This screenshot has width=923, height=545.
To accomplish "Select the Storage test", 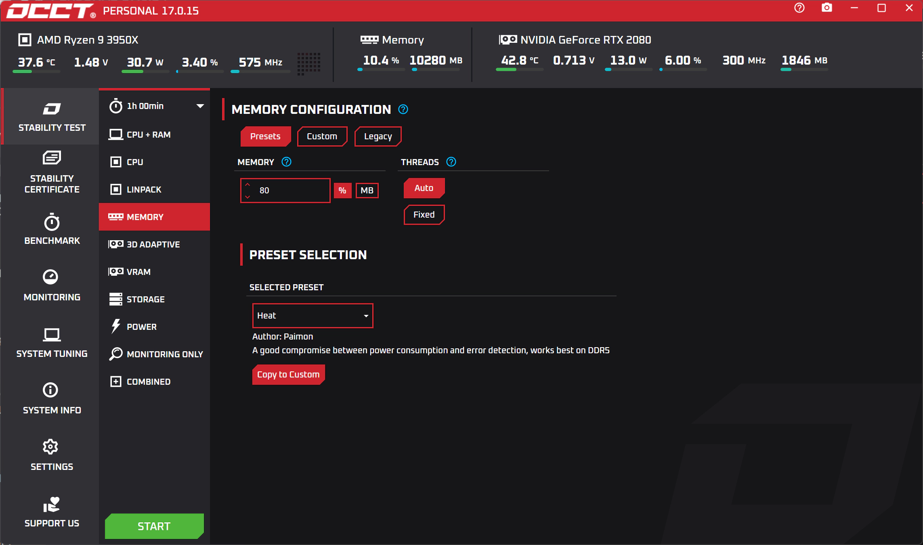I will click(154, 299).
